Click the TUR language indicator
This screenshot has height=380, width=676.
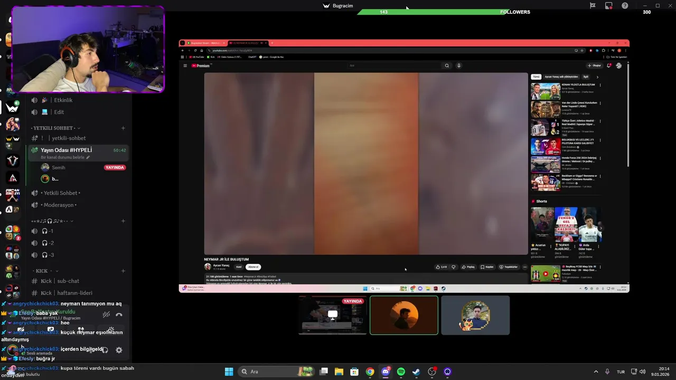(621, 372)
